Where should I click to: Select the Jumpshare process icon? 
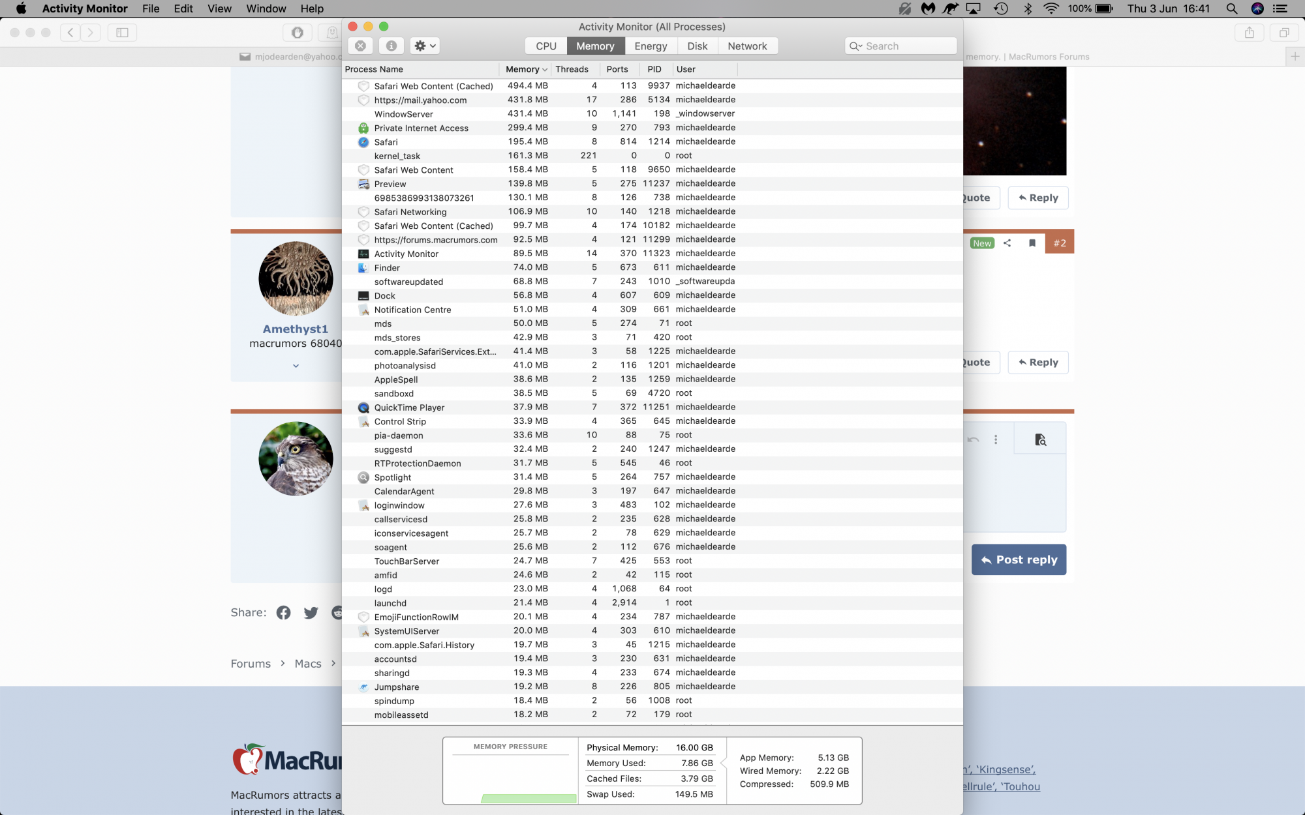[x=363, y=687]
